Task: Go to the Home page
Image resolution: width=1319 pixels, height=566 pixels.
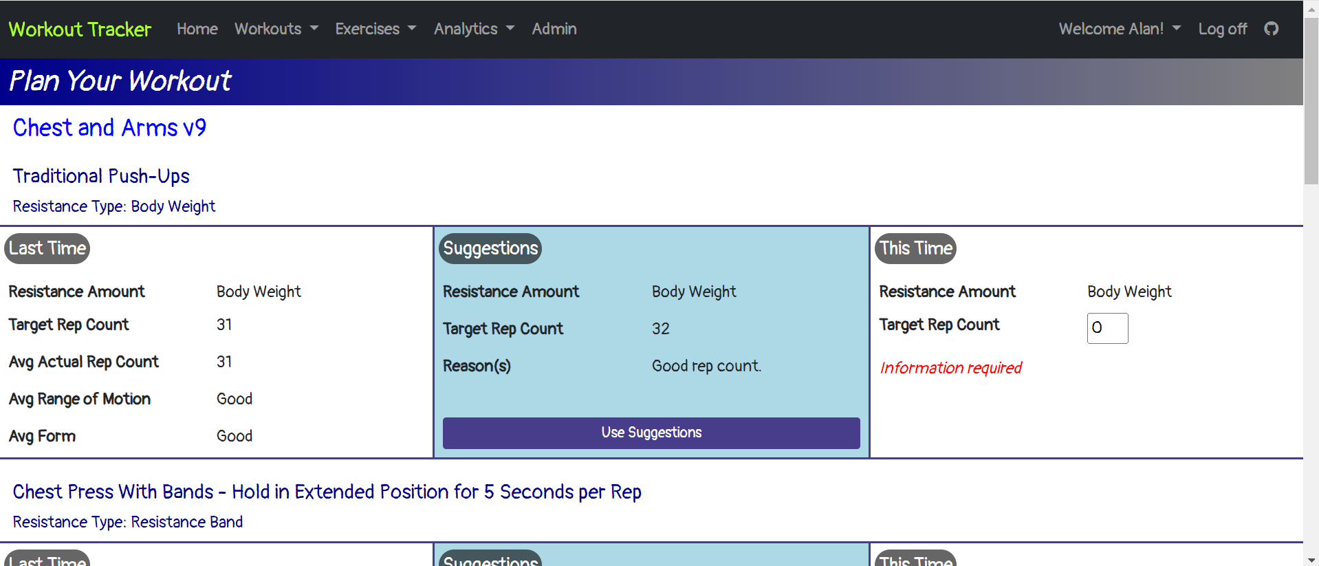Action: pyautogui.click(x=197, y=29)
